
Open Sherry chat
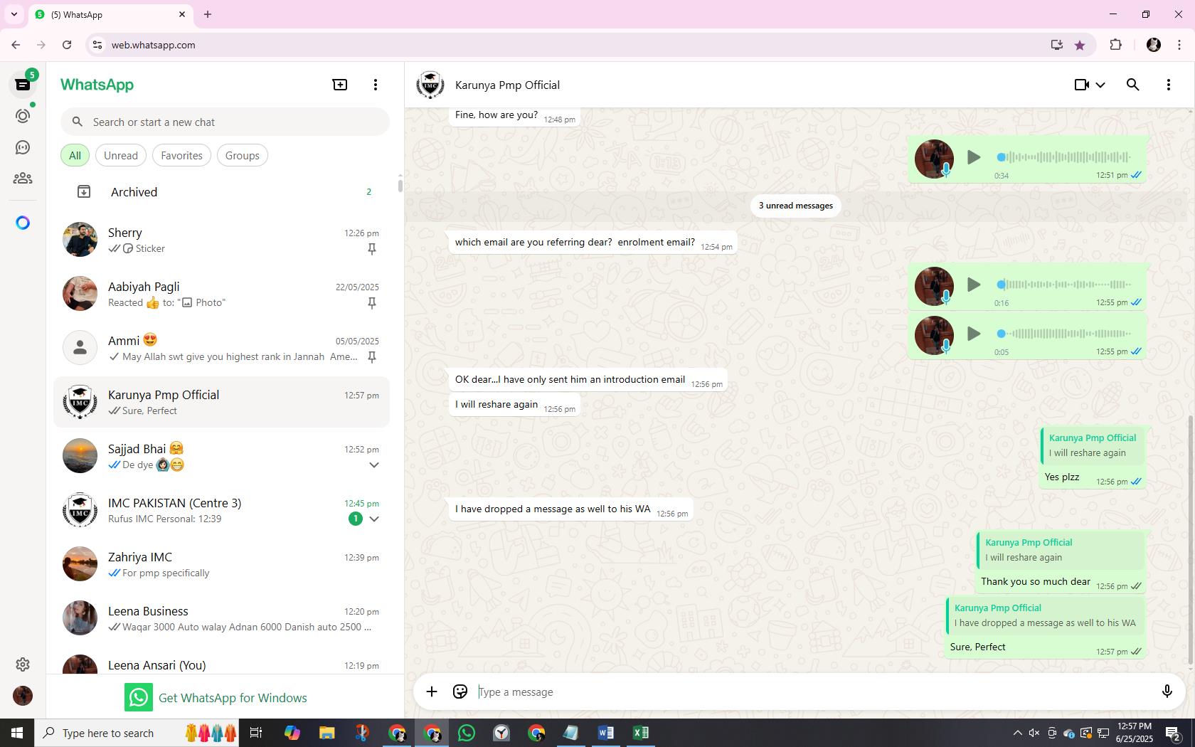pos(221,240)
